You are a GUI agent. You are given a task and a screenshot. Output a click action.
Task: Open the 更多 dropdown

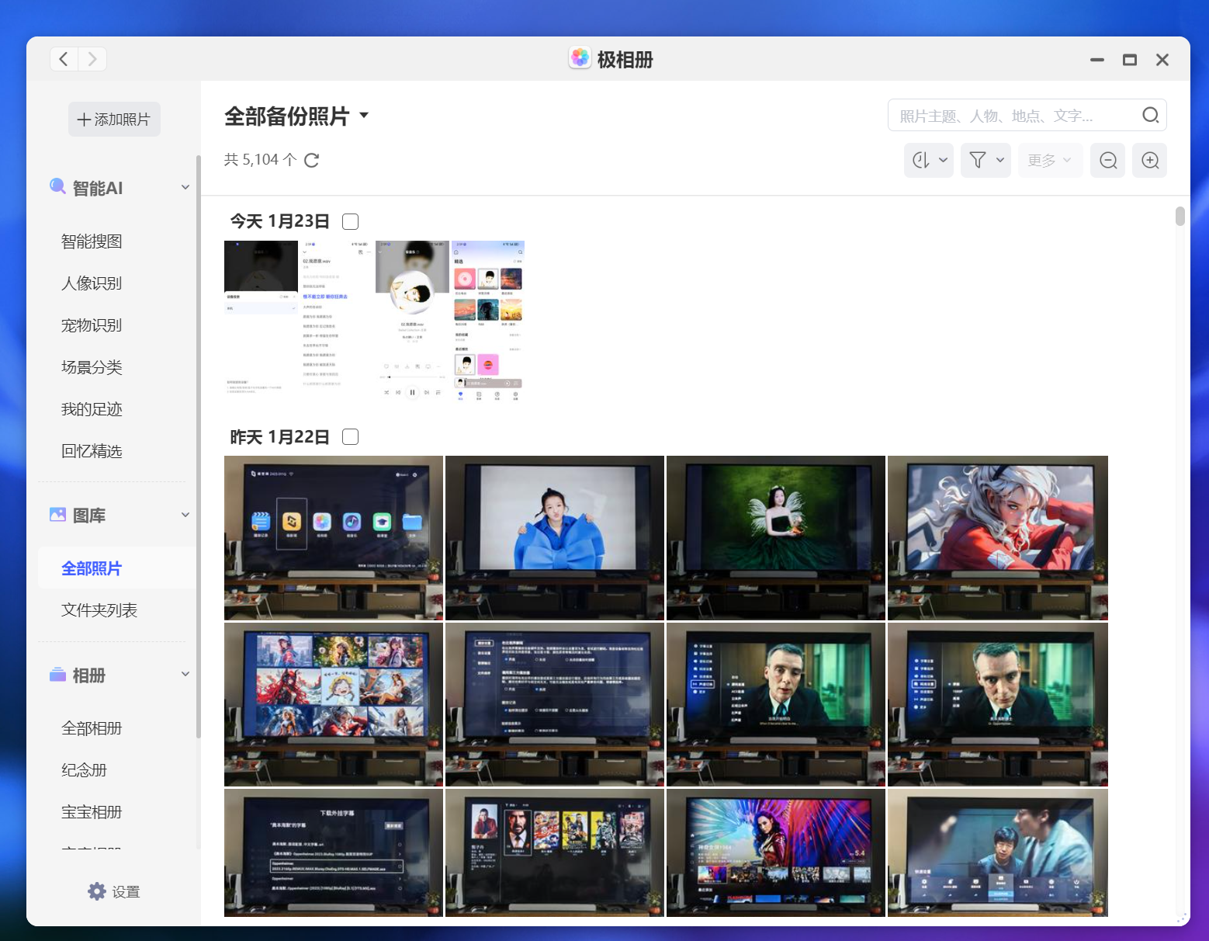click(1050, 160)
